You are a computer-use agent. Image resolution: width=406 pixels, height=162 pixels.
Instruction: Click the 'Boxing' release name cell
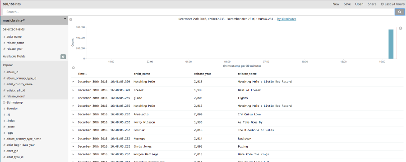[x=243, y=146]
